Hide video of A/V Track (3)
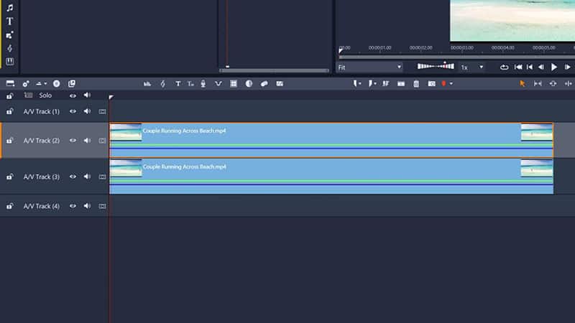The height and width of the screenshot is (323, 575). [73, 177]
